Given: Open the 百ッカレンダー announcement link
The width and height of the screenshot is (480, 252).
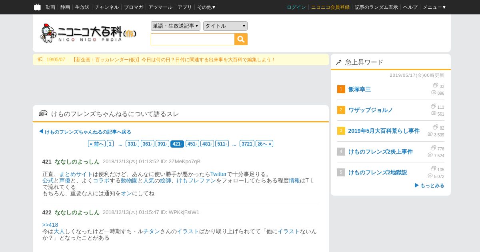Looking at the screenshot, I should (x=174, y=60).
